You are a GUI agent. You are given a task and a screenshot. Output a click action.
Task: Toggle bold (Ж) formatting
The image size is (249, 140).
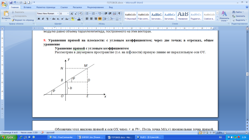pyautogui.click(x=39, y=19)
